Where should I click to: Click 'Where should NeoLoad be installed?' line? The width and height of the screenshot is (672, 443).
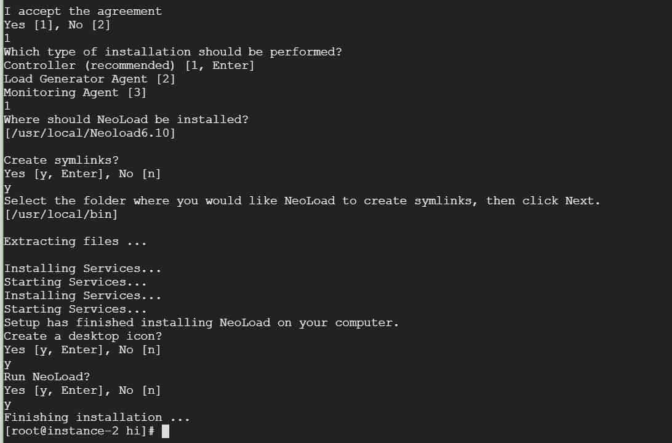click(x=126, y=119)
